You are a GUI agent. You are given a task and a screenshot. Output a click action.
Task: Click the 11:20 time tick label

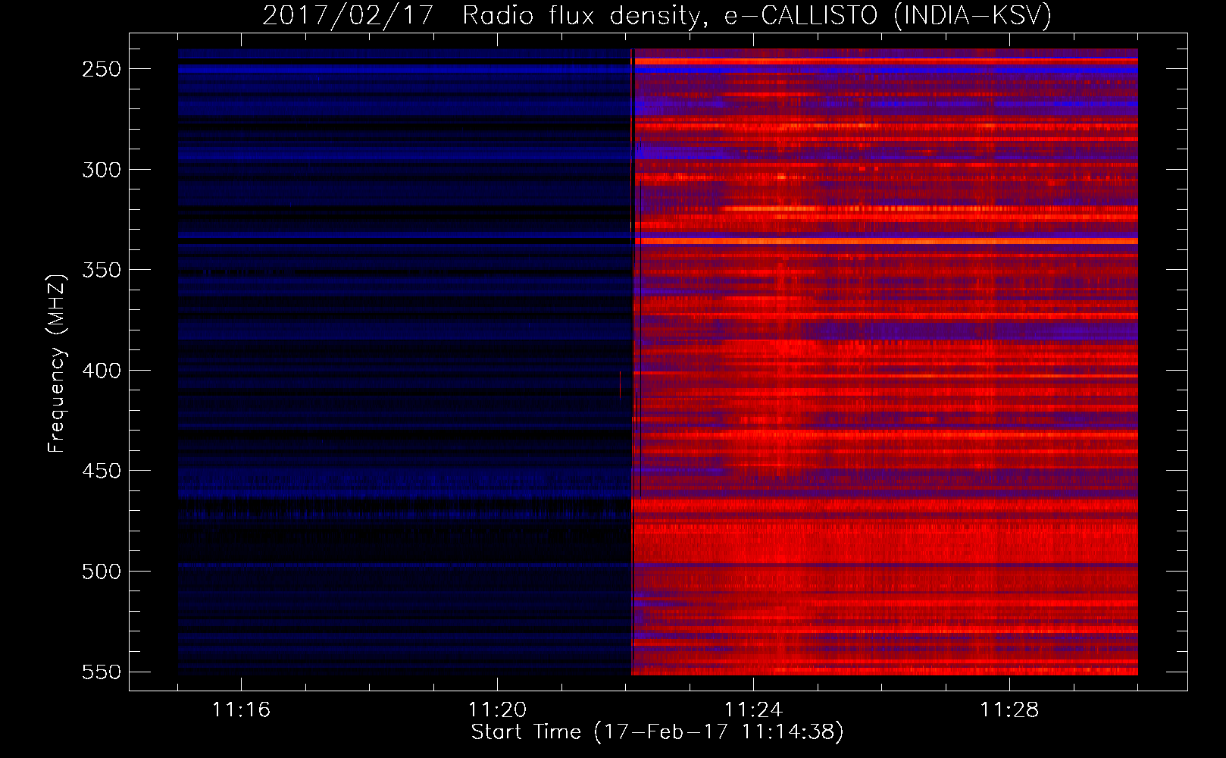(x=497, y=709)
